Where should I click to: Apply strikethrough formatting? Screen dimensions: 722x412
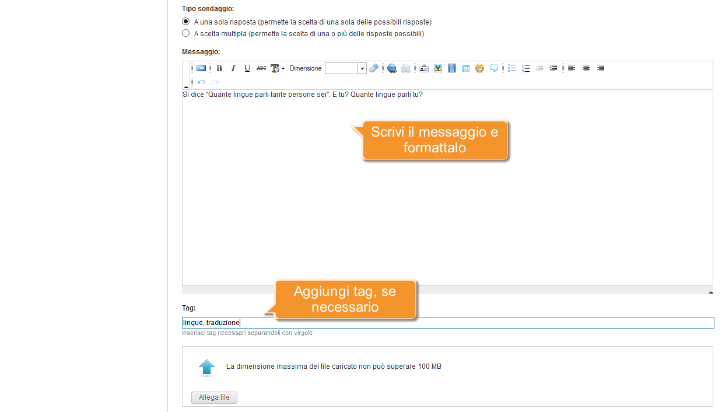tap(261, 68)
